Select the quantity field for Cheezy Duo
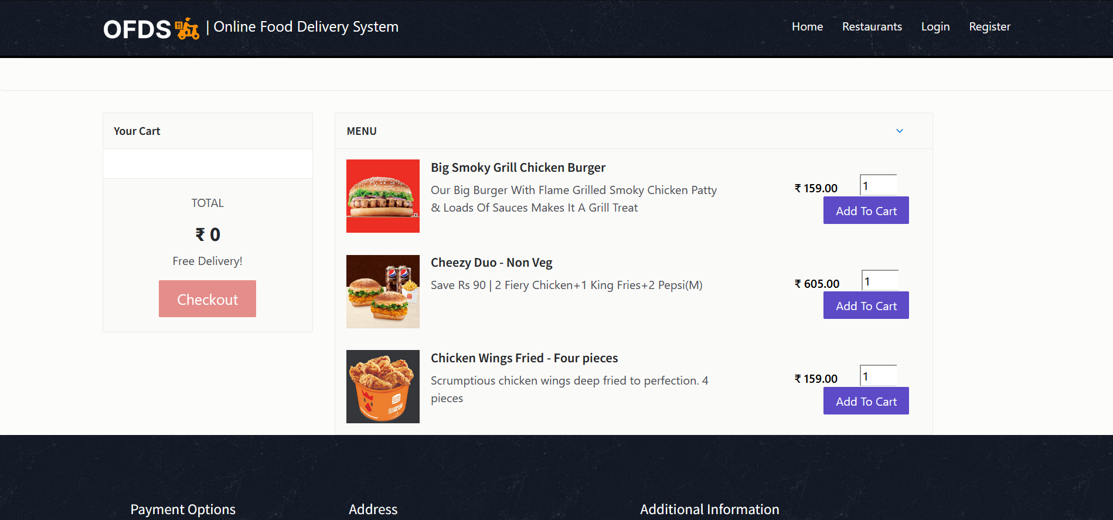The image size is (1113, 520). pyautogui.click(x=879, y=280)
